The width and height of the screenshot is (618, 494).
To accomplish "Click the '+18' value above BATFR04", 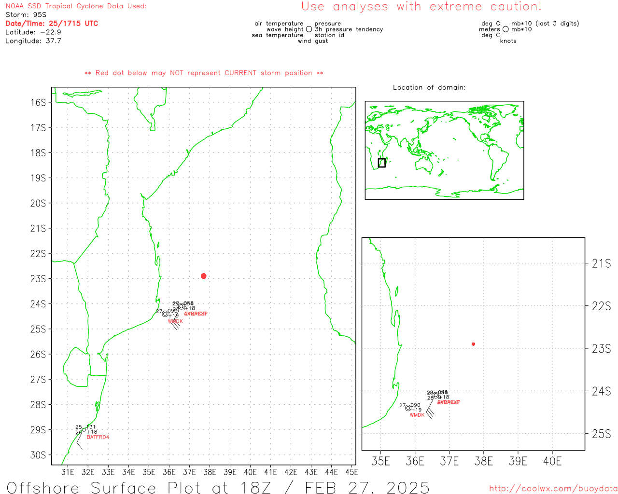I will 92,432.
